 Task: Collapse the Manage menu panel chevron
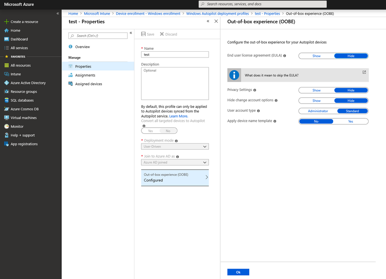[x=131, y=33]
